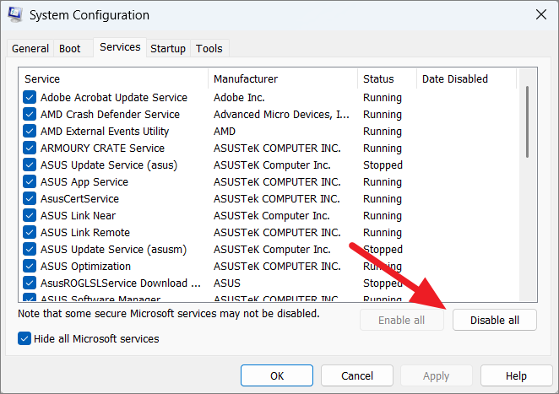This screenshot has height=394, width=559.
Task: Switch to the General tab
Action: click(x=30, y=48)
